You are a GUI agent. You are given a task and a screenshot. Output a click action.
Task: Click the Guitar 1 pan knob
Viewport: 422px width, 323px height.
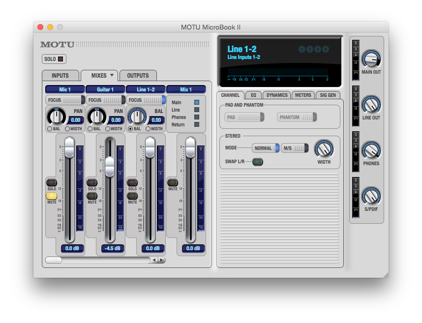click(x=97, y=117)
